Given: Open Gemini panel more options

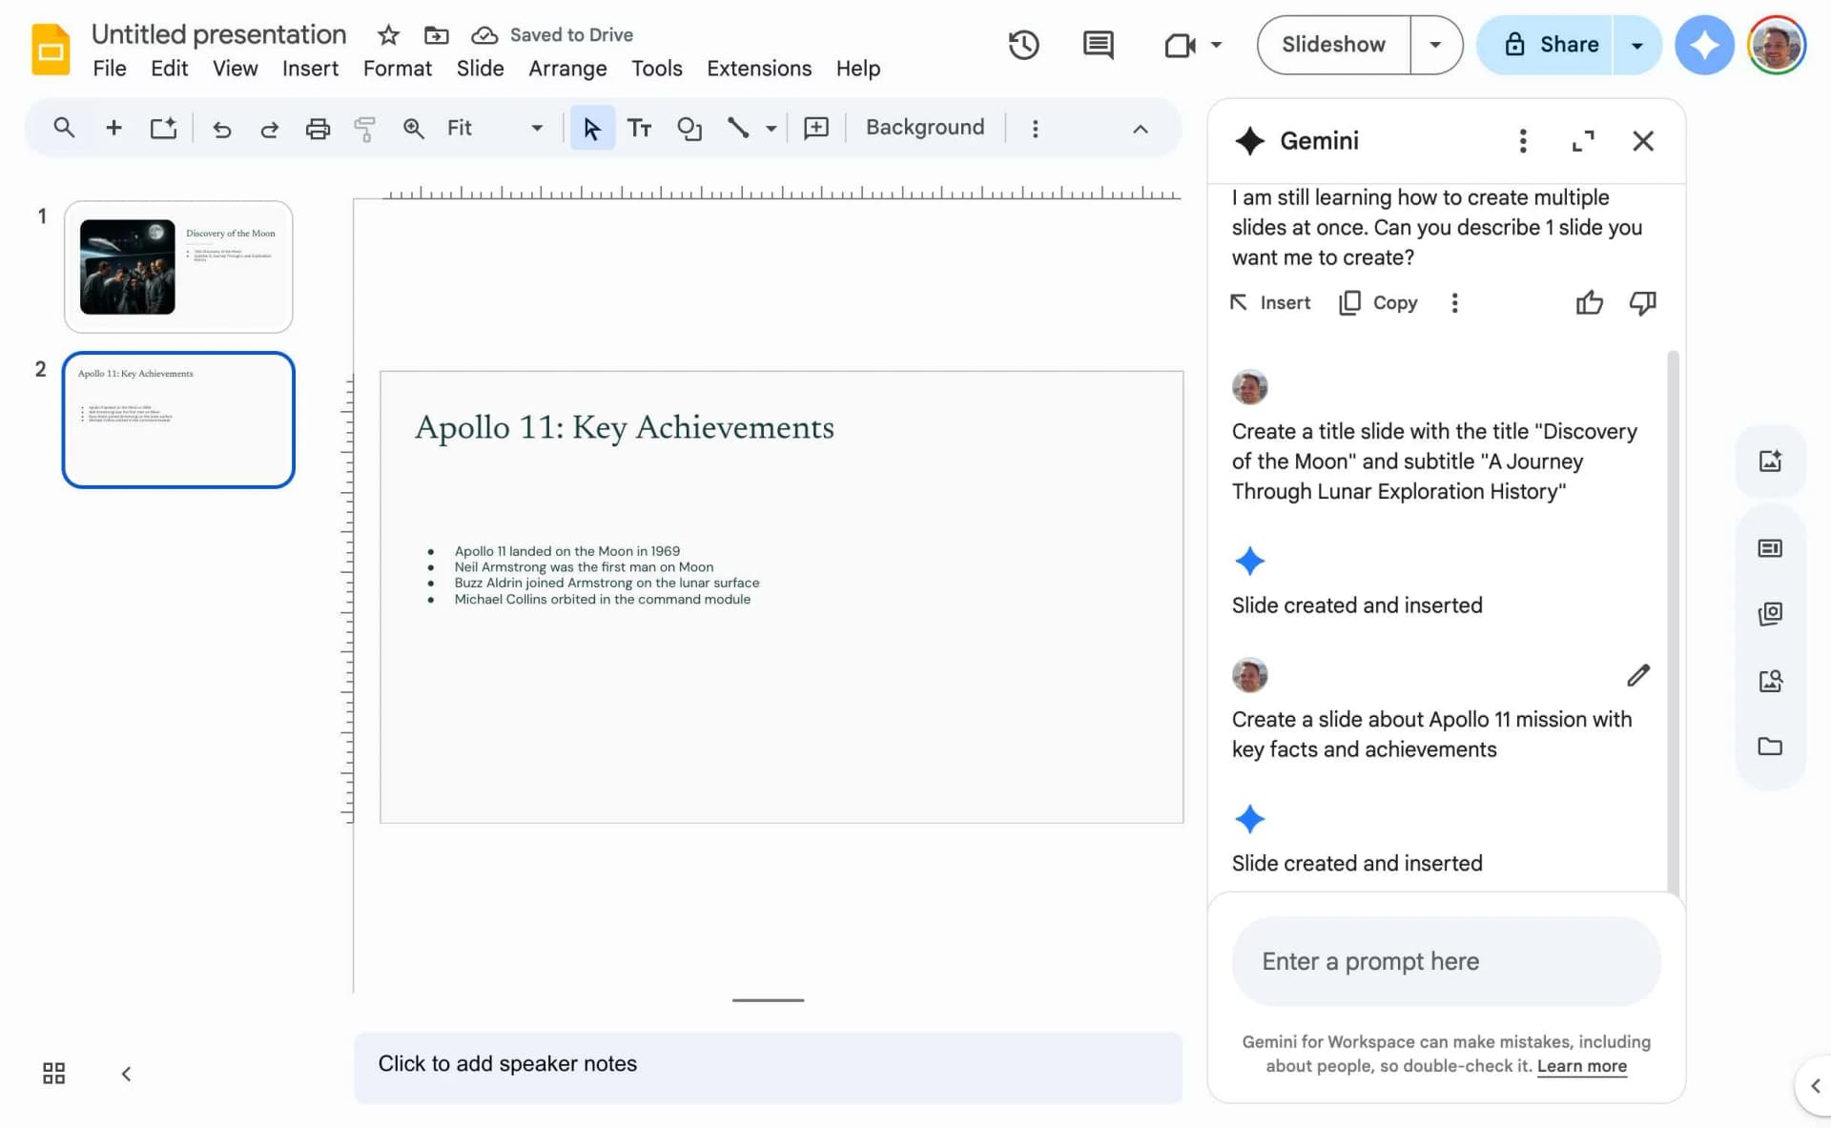Looking at the screenshot, I should click(1522, 141).
